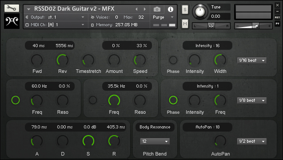Click the bass clef instrument logo
Viewport: 283px width, 160px height.
point(12,21)
